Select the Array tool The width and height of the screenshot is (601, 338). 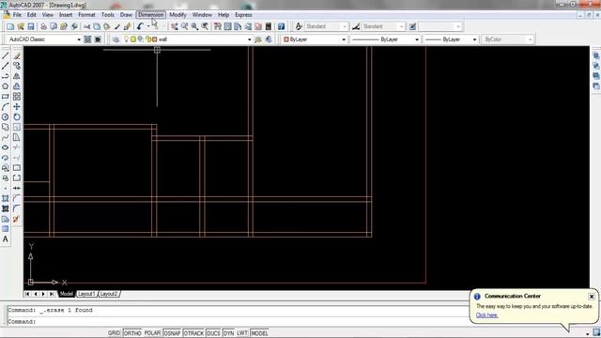tap(17, 97)
